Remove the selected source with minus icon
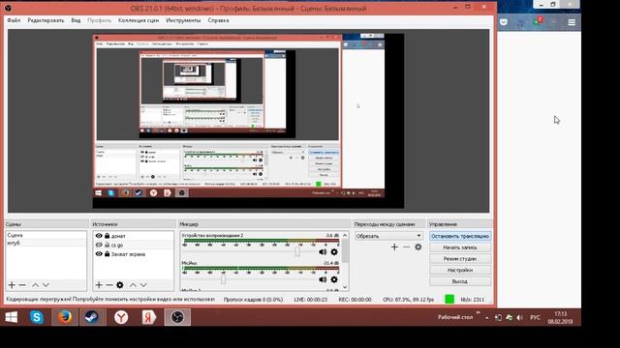Viewport: 620px width, 348px height. tap(109, 285)
